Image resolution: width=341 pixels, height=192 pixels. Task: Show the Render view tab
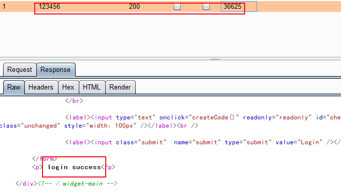(120, 87)
